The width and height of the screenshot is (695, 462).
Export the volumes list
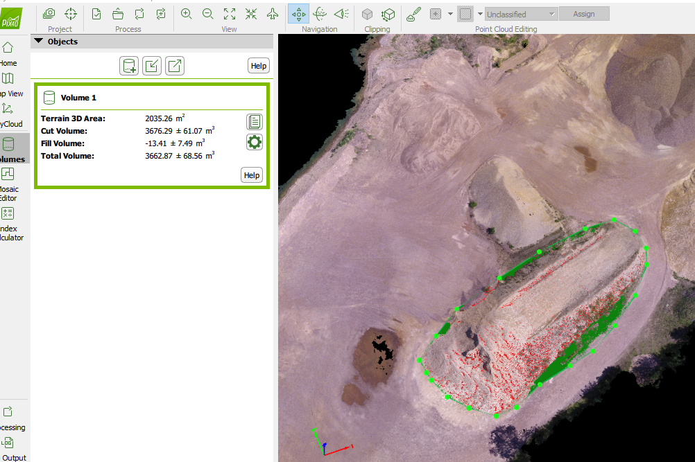[x=174, y=65]
